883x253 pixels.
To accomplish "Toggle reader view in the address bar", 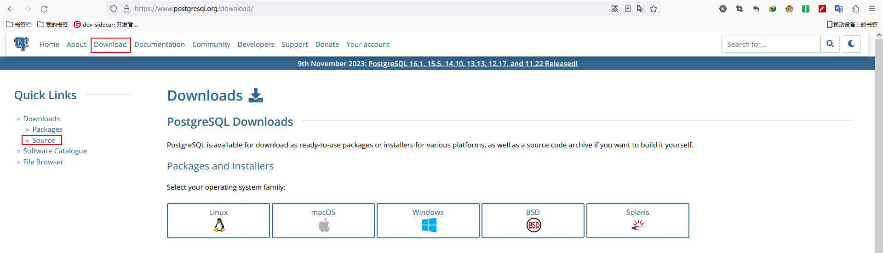I will coord(628,9).
